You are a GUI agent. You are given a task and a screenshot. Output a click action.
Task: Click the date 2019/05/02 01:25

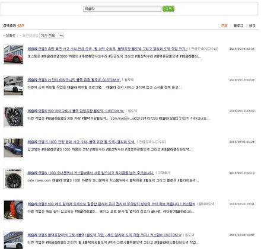coord(241,142)
